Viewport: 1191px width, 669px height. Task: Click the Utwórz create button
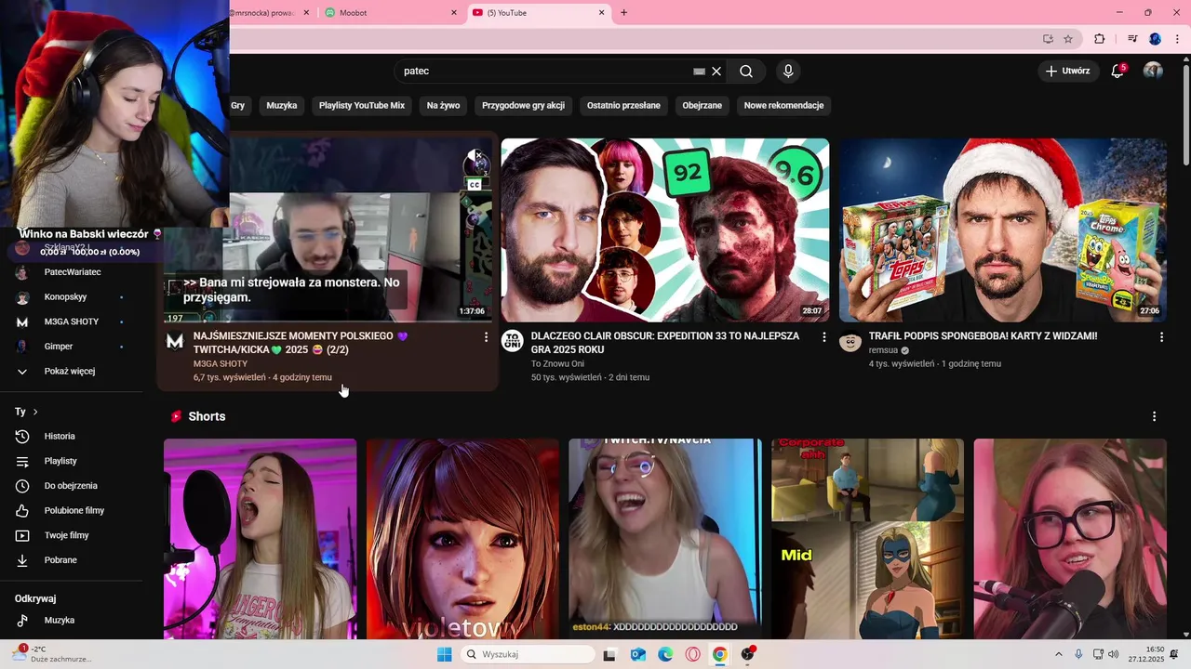[1067, 71]
